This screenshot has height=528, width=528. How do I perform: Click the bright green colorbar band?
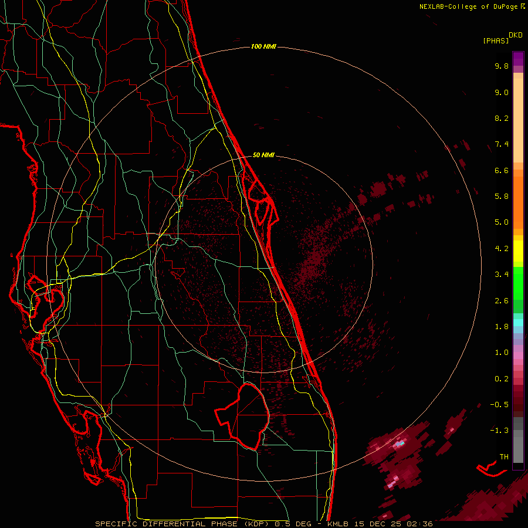pos(518,283)
